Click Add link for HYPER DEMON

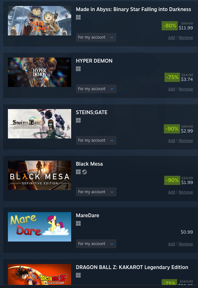pyautogui.click(x=172, y=89)
